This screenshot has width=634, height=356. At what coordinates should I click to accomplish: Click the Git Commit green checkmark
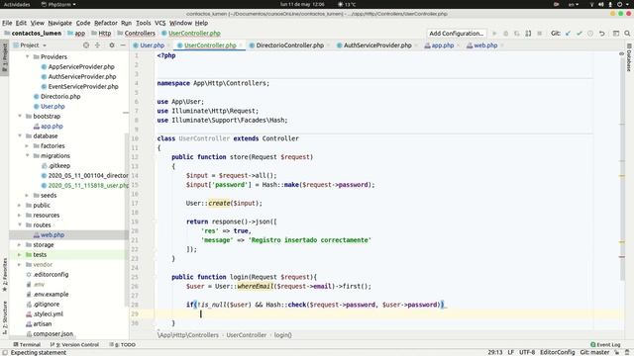pos(580,34)
